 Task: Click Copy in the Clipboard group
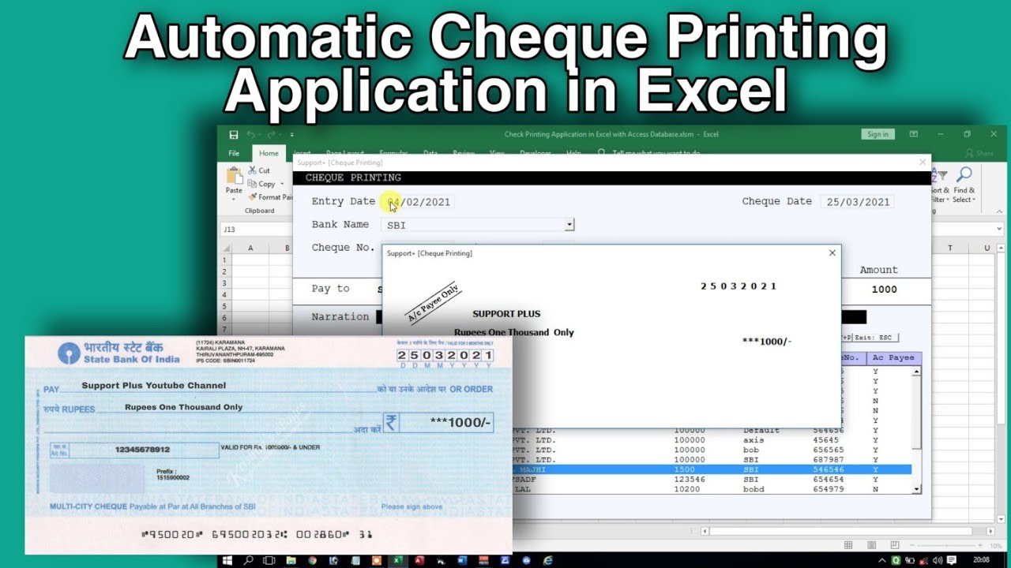click(261, 184)
